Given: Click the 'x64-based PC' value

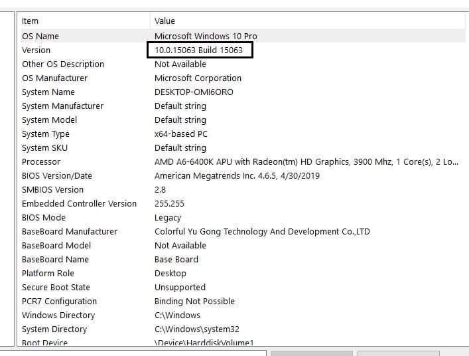Looking at the screenshot, I should coord(180,134).
